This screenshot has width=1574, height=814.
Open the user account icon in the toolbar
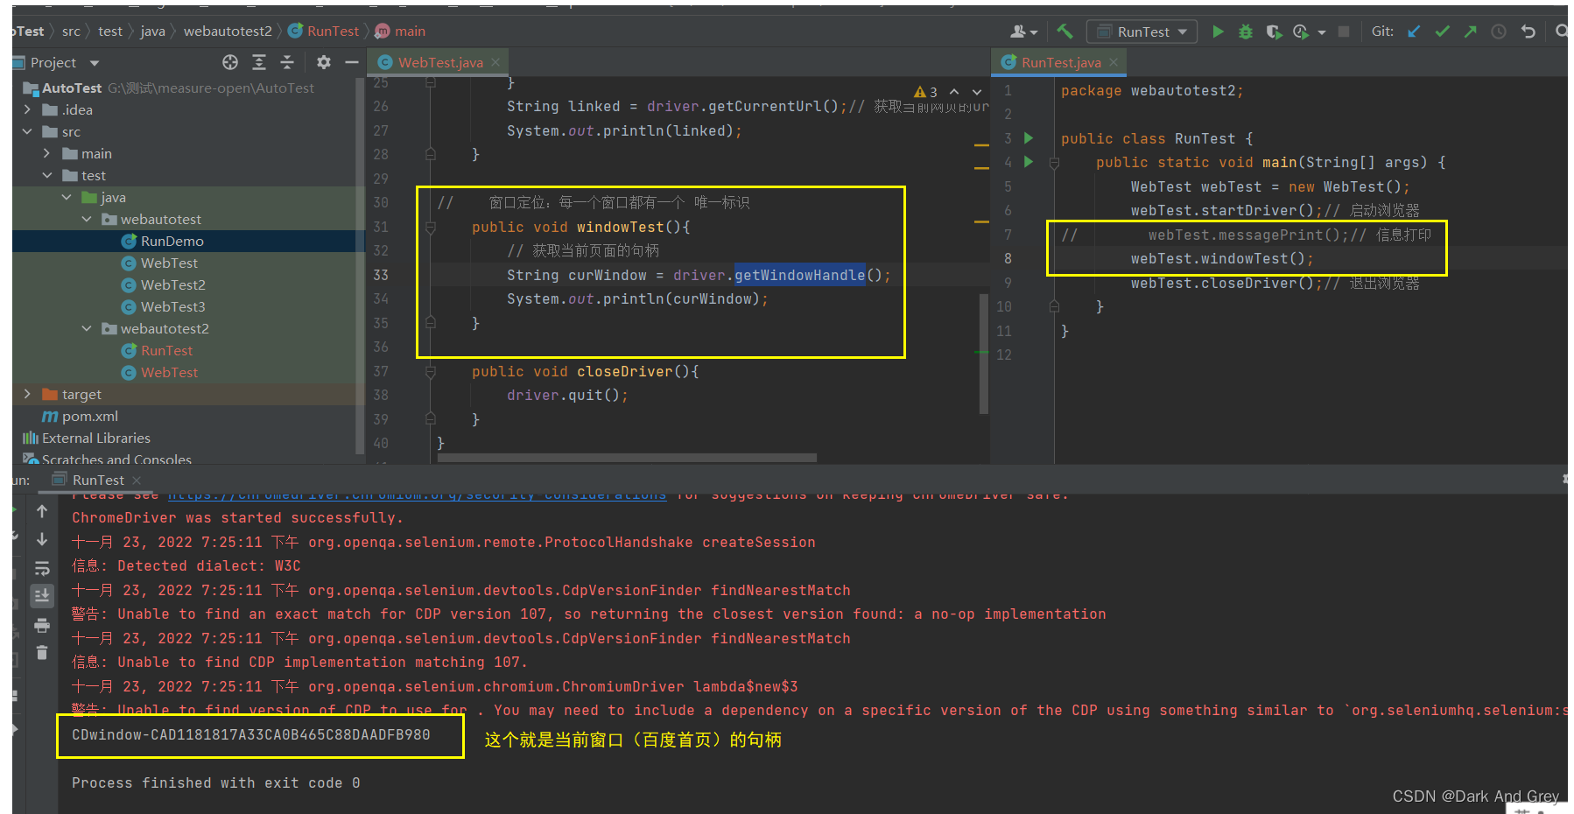pyautogui.click(x=1023, y=32)
